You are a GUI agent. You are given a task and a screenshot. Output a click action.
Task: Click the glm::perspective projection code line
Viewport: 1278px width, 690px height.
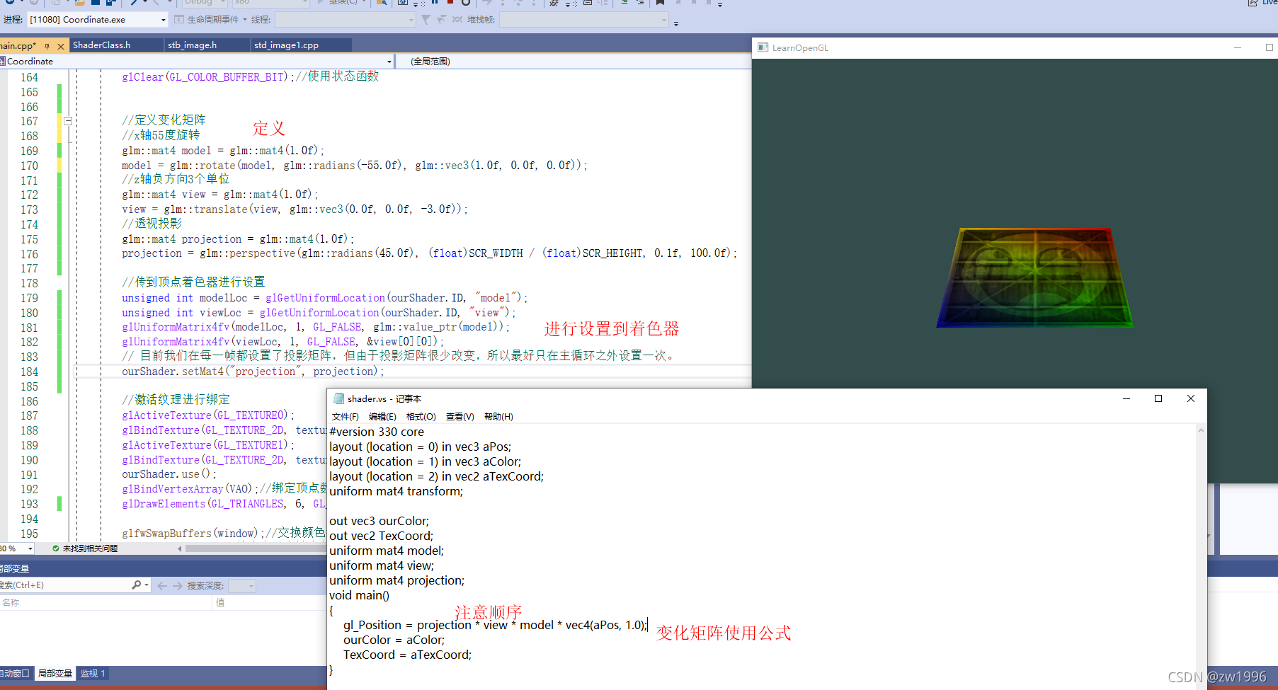(429, 253)
